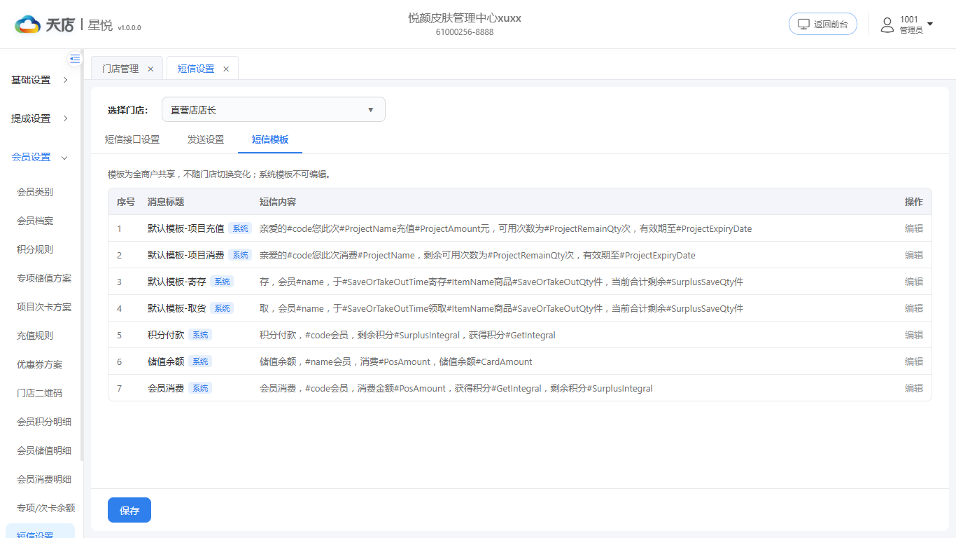Screen dimensions: 956x538
Task: Open 项目次卡方案 menu item
Action: [x=44, y=307]
